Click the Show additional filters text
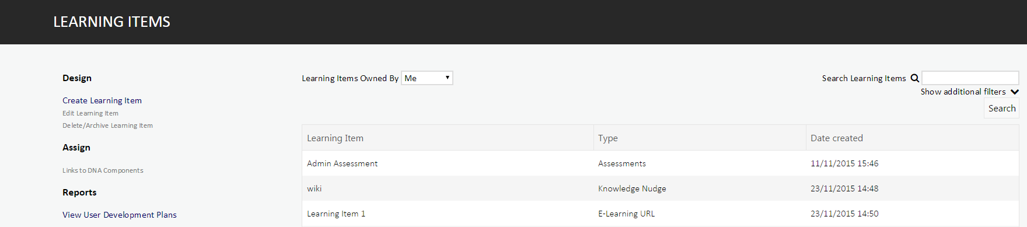This screenshot has width=1027, height=227. click(x=963, y=92)
